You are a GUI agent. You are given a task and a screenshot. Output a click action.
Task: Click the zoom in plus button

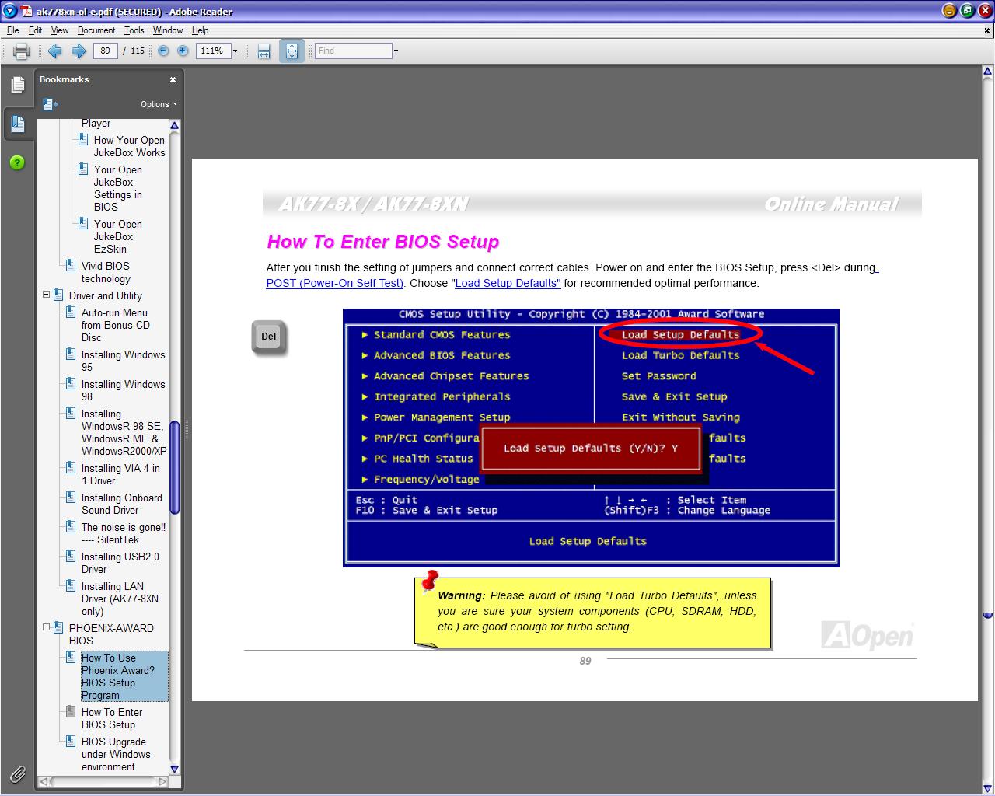tap(183, 51)
